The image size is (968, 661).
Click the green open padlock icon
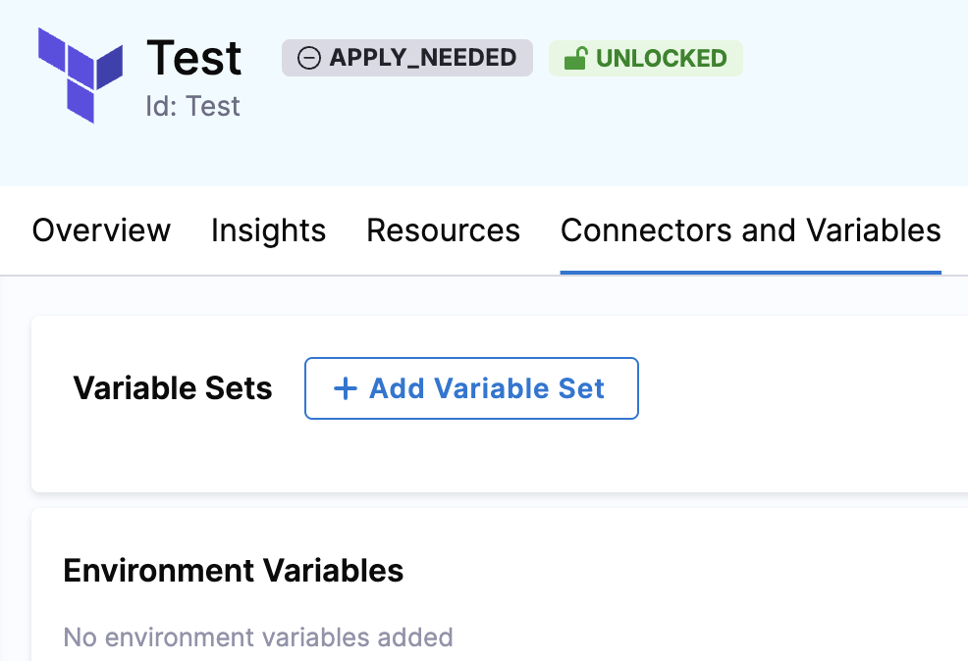pos(575,58)
